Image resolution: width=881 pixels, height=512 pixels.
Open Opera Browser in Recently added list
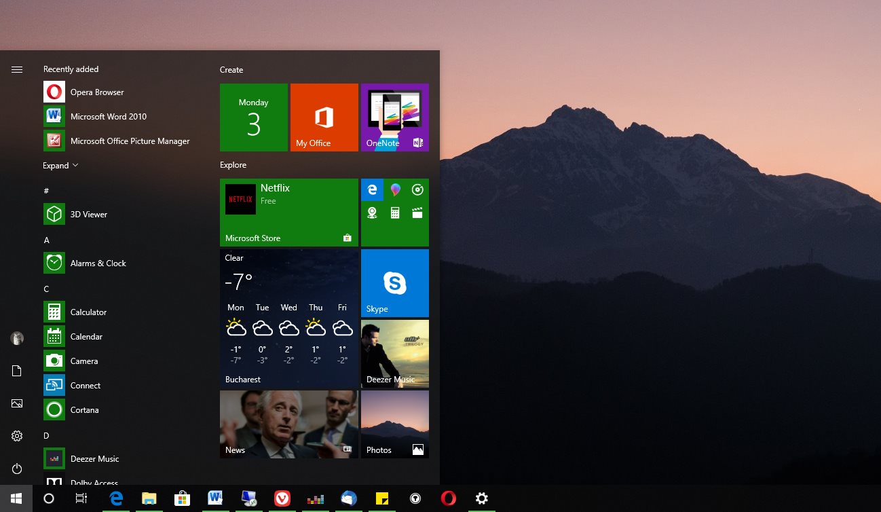click(x=122, y=92)
